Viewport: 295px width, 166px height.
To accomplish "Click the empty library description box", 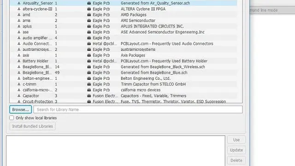I will pos(116,151).
